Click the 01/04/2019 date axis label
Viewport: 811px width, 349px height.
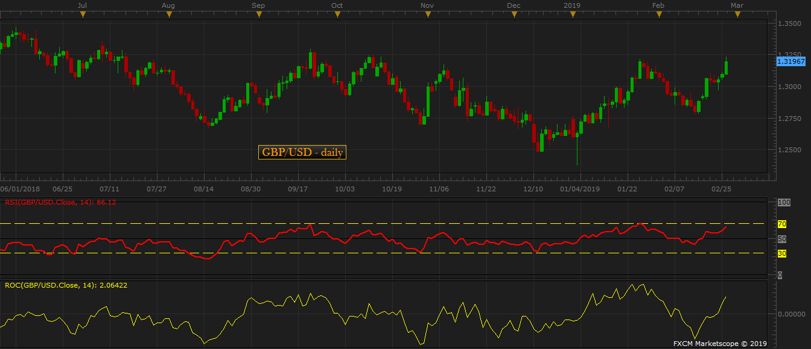coord(580,189)
